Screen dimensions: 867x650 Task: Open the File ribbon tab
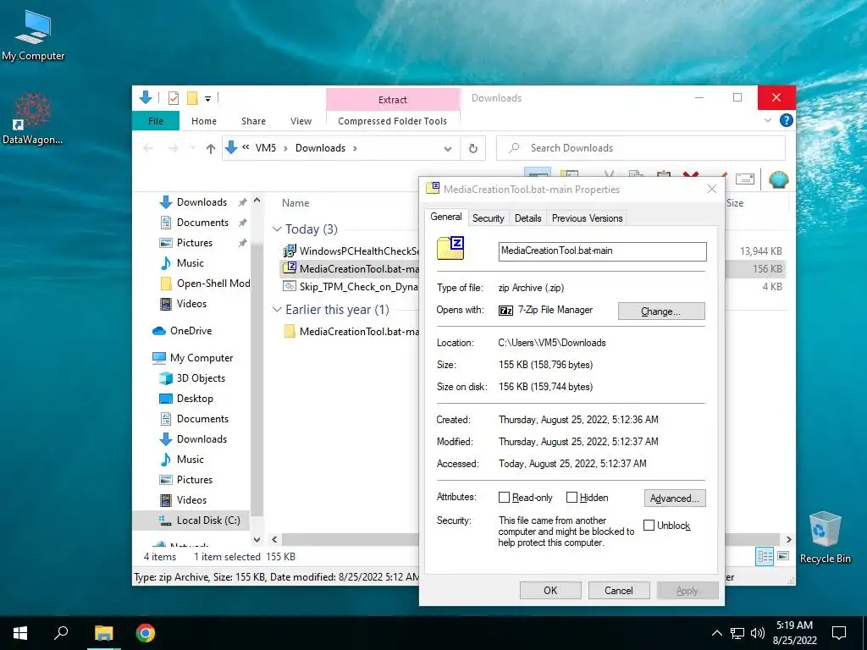(x=156, y=121)
